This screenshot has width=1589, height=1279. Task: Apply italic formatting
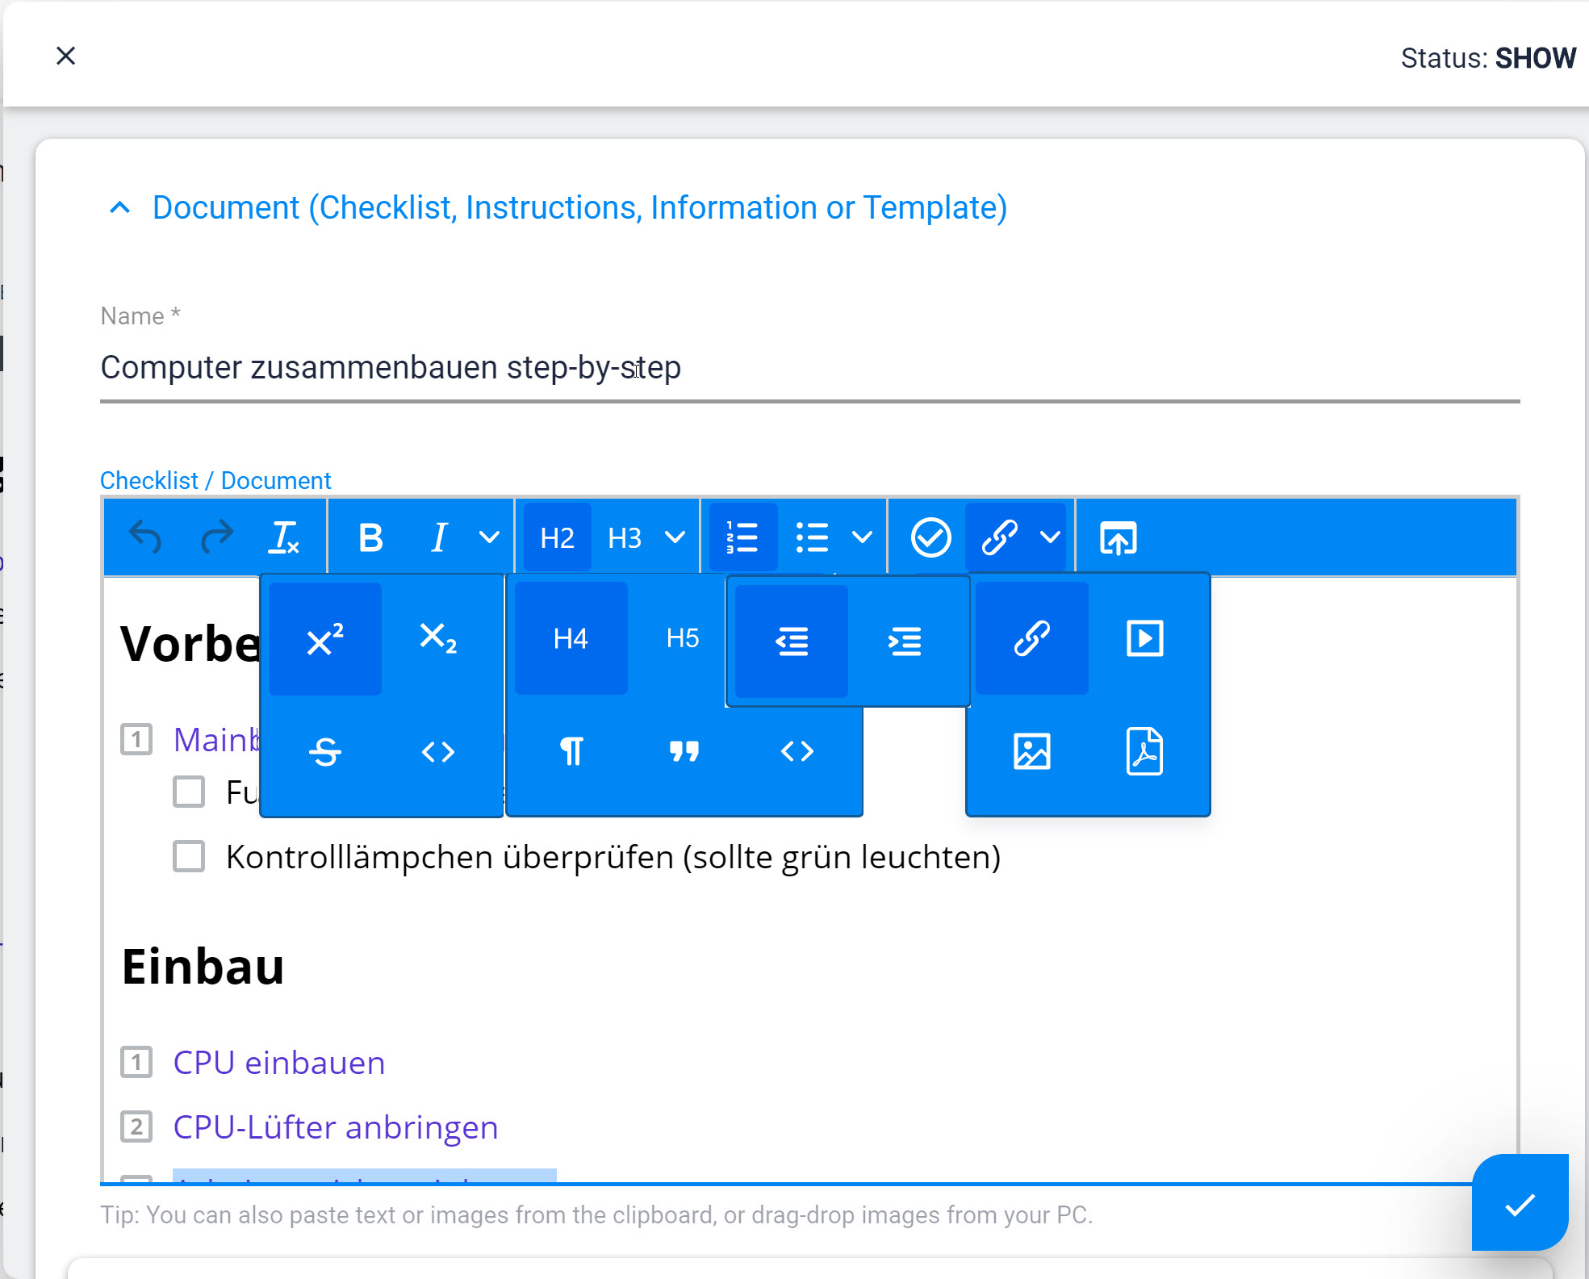(438, 537)
